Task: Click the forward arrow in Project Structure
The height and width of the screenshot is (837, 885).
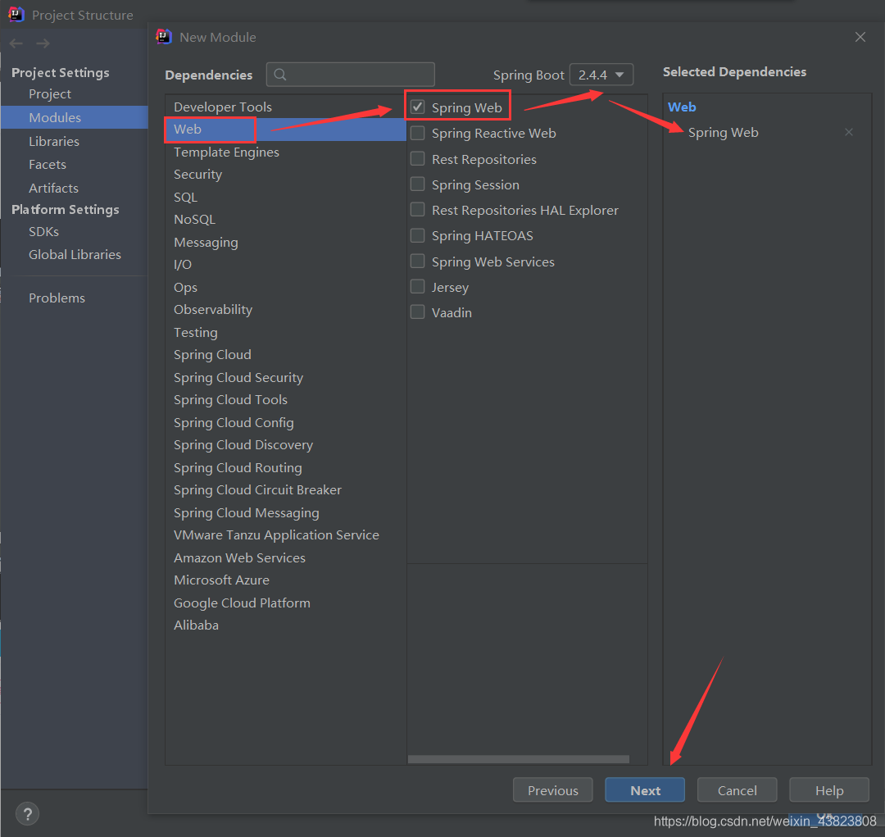Action: pos(43,43)
